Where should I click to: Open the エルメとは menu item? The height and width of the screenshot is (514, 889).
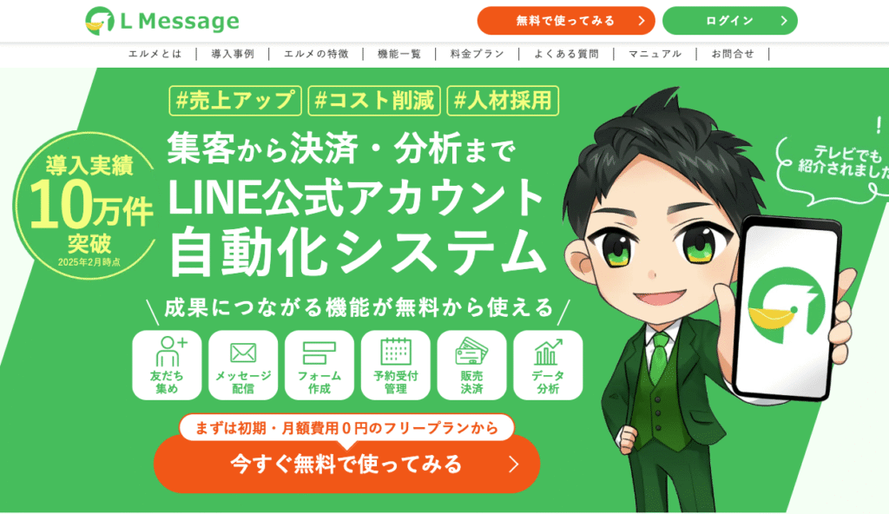pyautogui.click(x=155, y=54)
